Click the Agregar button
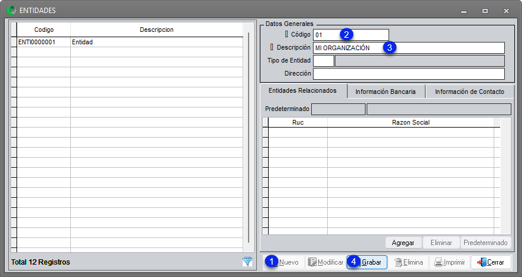 pos(403,243)
